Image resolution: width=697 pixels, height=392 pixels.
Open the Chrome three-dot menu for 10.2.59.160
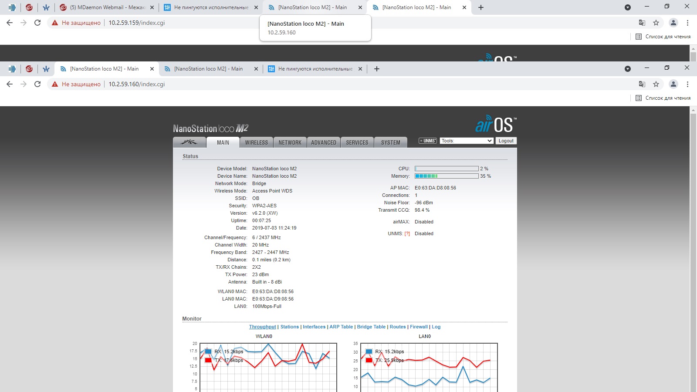point(687,84)
